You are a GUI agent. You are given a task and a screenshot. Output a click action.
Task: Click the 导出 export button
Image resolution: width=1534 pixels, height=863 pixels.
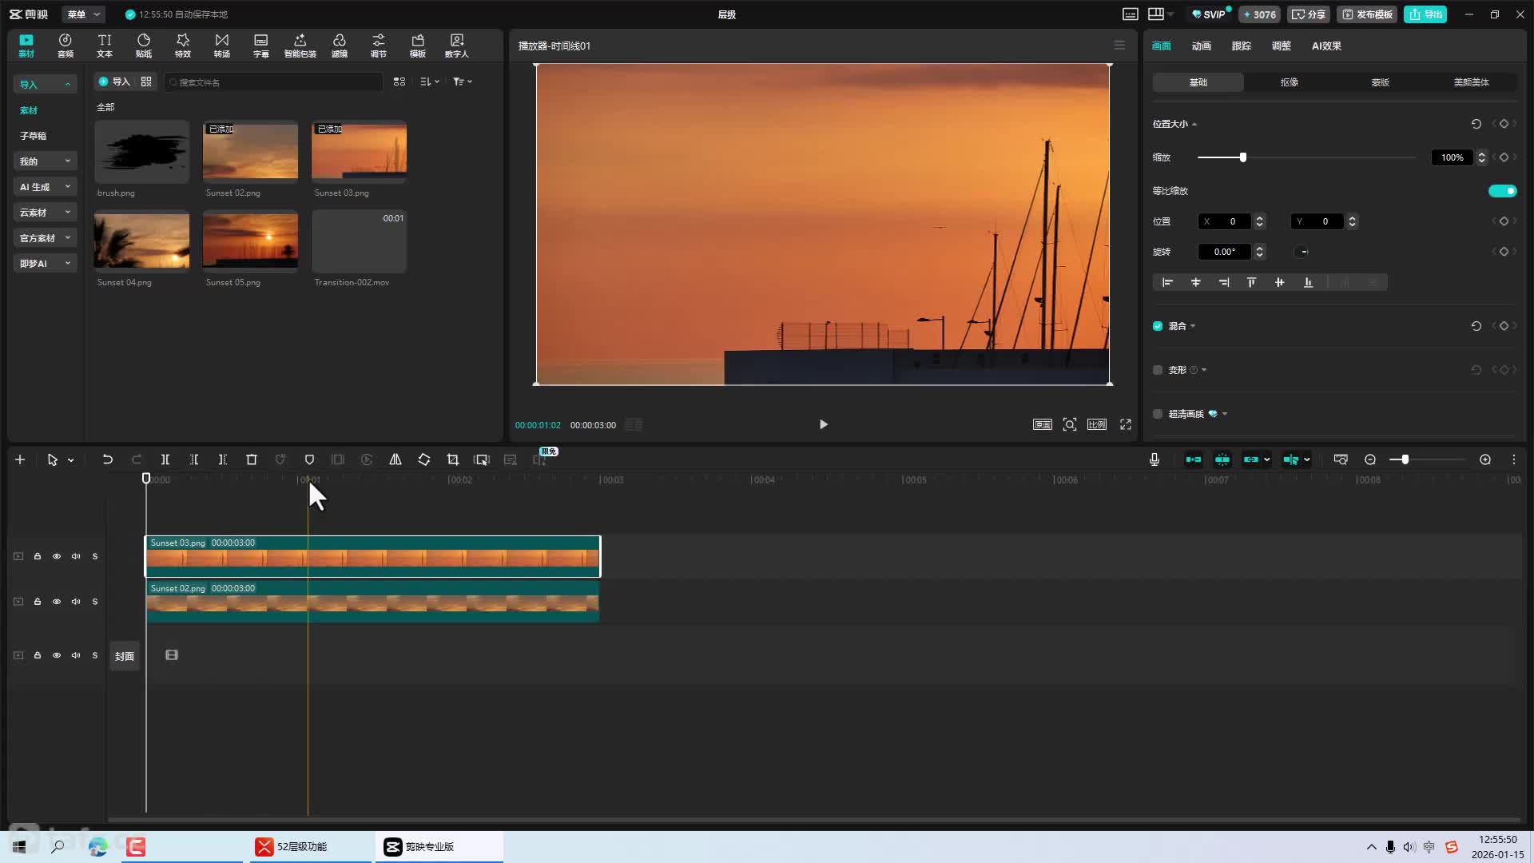[x=1425, y=14]
